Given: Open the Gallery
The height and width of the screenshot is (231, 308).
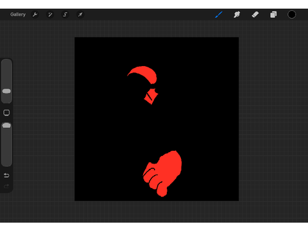Looking at the screenshot, I should [18, 15].
